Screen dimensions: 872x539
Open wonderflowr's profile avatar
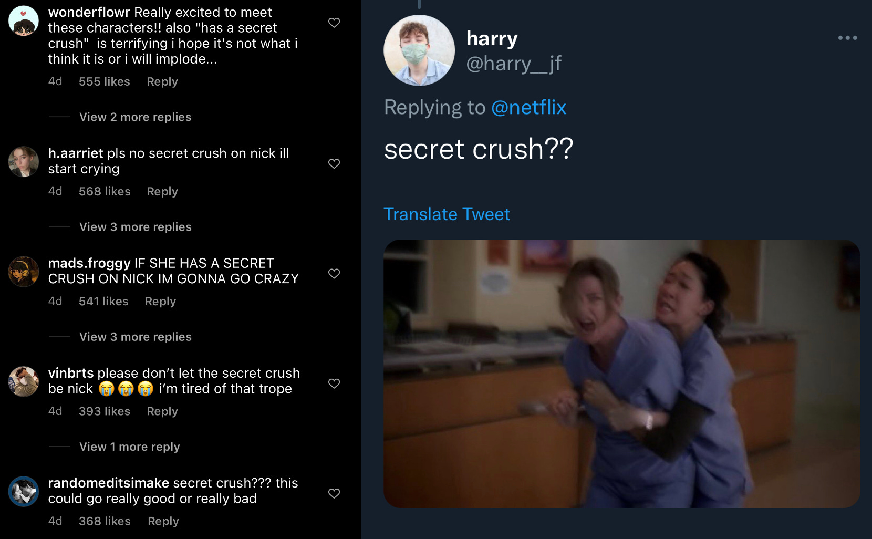(24, 21)
